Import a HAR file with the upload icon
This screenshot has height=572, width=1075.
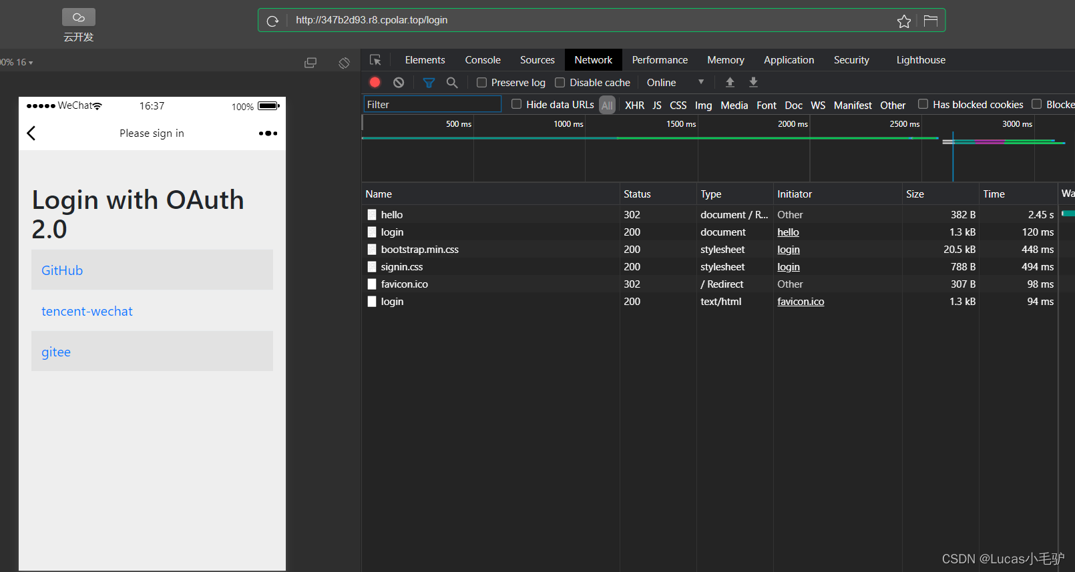pos(730,82)
